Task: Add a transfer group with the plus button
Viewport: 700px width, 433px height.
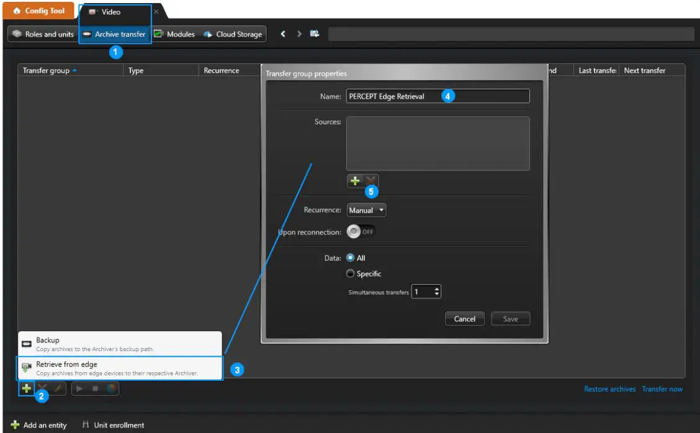Action: [27, 388]
